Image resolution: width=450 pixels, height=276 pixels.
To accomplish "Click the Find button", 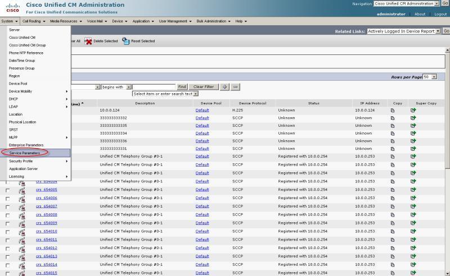I will click(182, 87).
